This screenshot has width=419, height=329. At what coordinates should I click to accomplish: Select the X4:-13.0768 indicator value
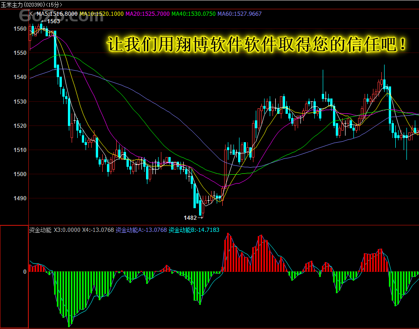coord(98,230)
